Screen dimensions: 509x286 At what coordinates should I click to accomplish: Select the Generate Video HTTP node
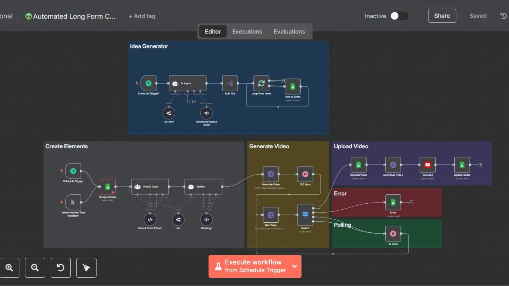[271, 174]
